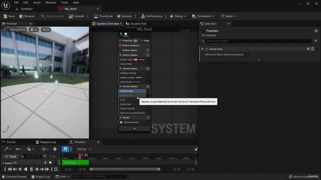Viewport: 321px width, 180px height.
Task: Add a module to Emitter Update stage
Action: [x=148, y=55]
